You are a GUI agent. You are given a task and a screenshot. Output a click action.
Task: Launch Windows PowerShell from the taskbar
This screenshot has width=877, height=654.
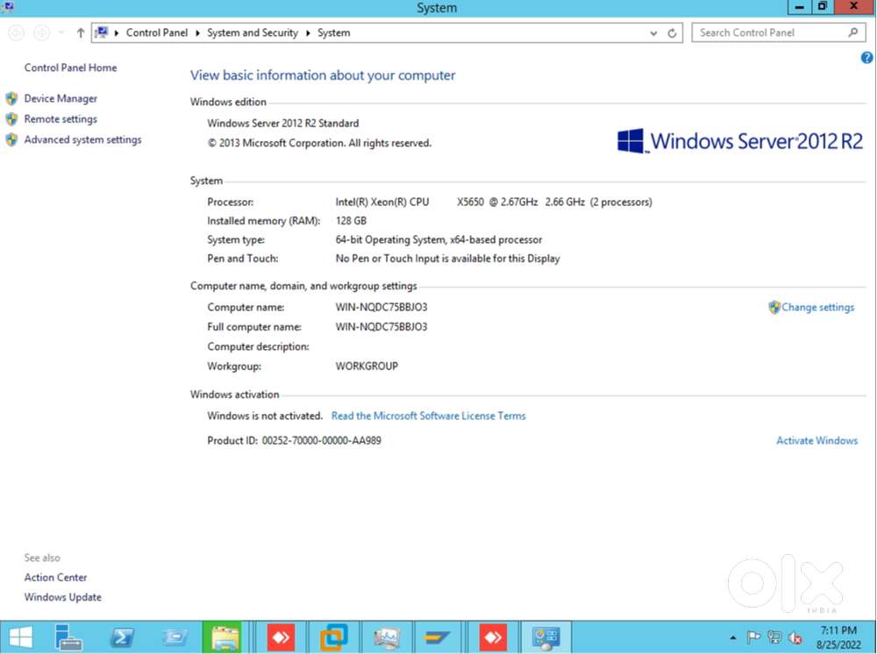(x=122, y=637)
